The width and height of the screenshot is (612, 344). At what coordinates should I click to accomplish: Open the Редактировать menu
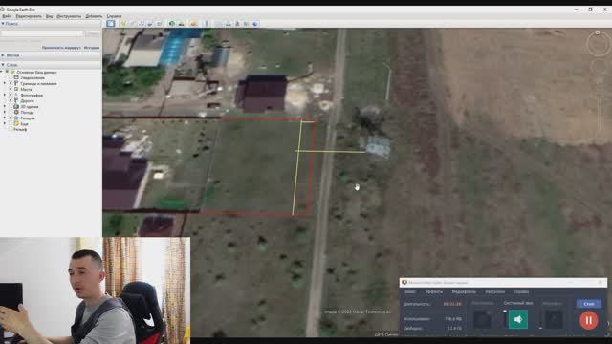click(29, 16)
